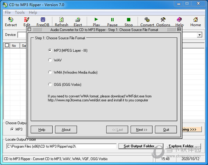Expand the Device dropdown arrow
The image size is (208, 165).
click(x=199, y=35)
